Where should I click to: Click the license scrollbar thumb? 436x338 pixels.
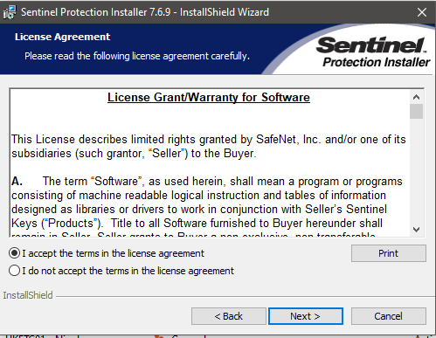coord(417,112)
